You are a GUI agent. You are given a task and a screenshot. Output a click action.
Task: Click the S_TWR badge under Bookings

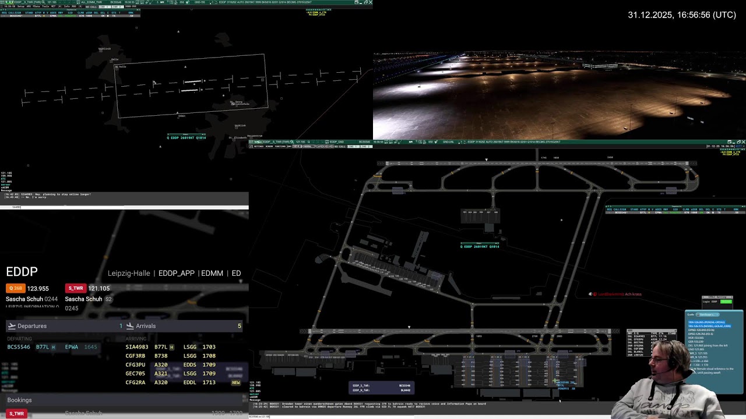[16, 414]
